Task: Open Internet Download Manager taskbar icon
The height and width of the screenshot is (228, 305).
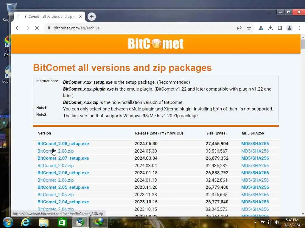Action: (99, 222)
